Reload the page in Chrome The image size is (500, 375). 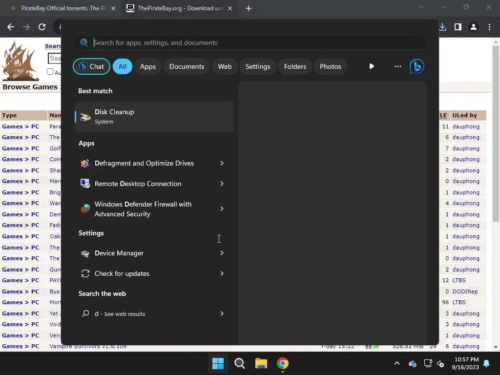click(42, 27)
